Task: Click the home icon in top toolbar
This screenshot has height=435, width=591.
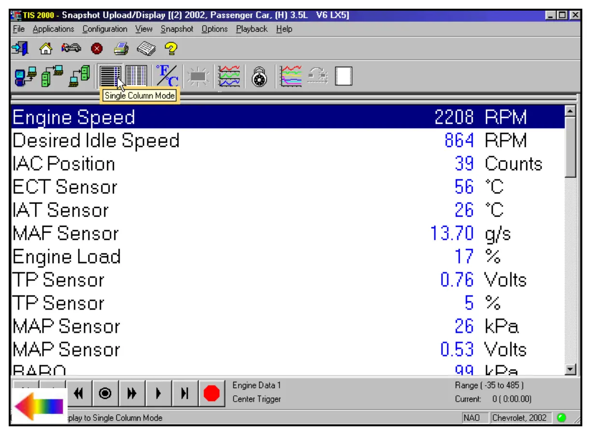Action: 45,48
